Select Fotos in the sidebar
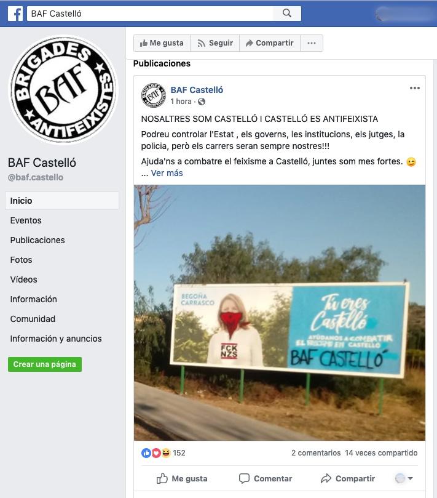This screenshot has width=437, height=498. click(x=21, y=260)
